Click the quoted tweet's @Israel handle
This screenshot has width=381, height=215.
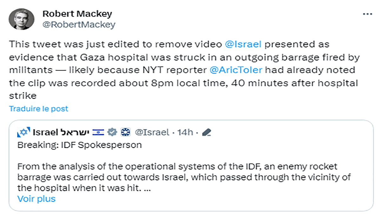(152, 132)
